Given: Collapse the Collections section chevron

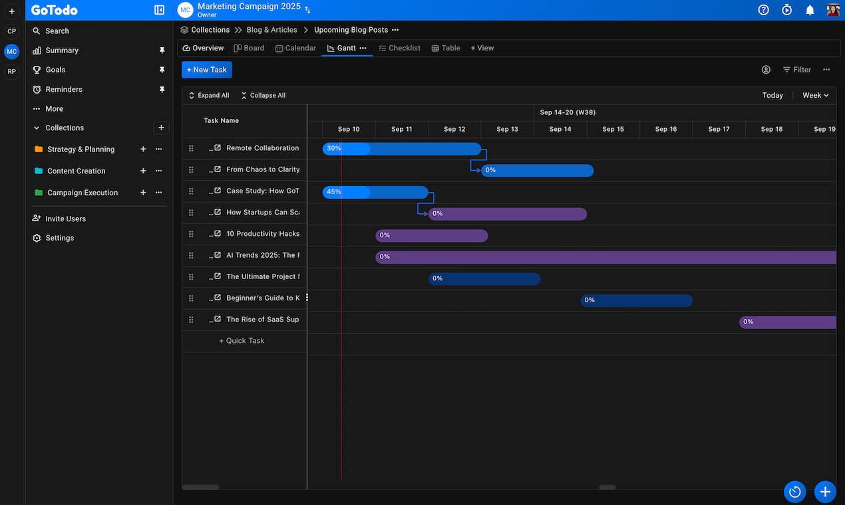Looking at the screenshot, I should [x=37, y=128].
